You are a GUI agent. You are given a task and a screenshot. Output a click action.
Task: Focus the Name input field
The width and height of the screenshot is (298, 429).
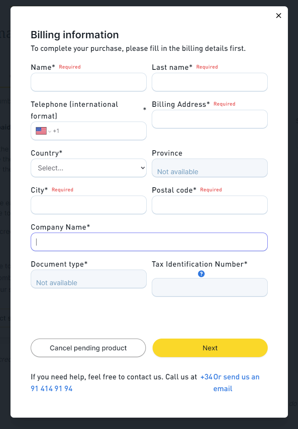click(89, 82)
